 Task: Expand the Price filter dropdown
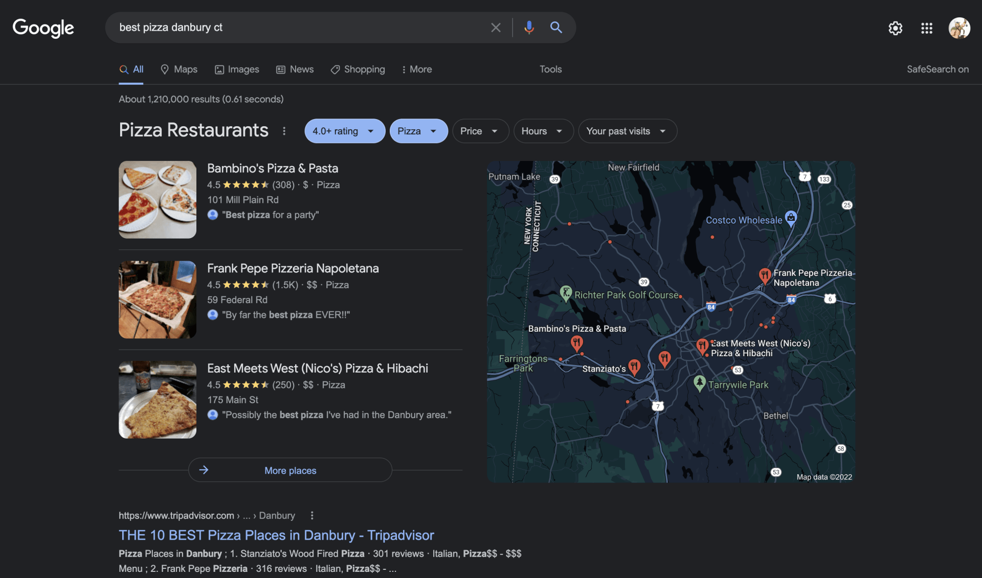click(480, 131)
